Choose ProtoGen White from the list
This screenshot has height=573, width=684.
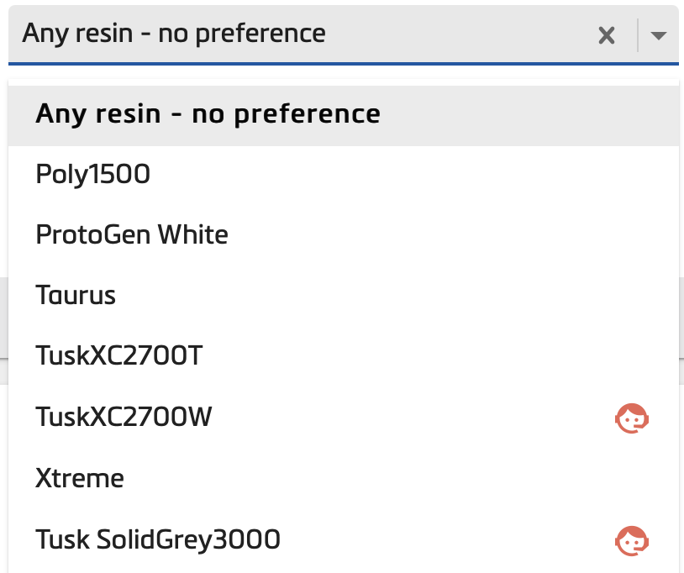click(131, 235)
